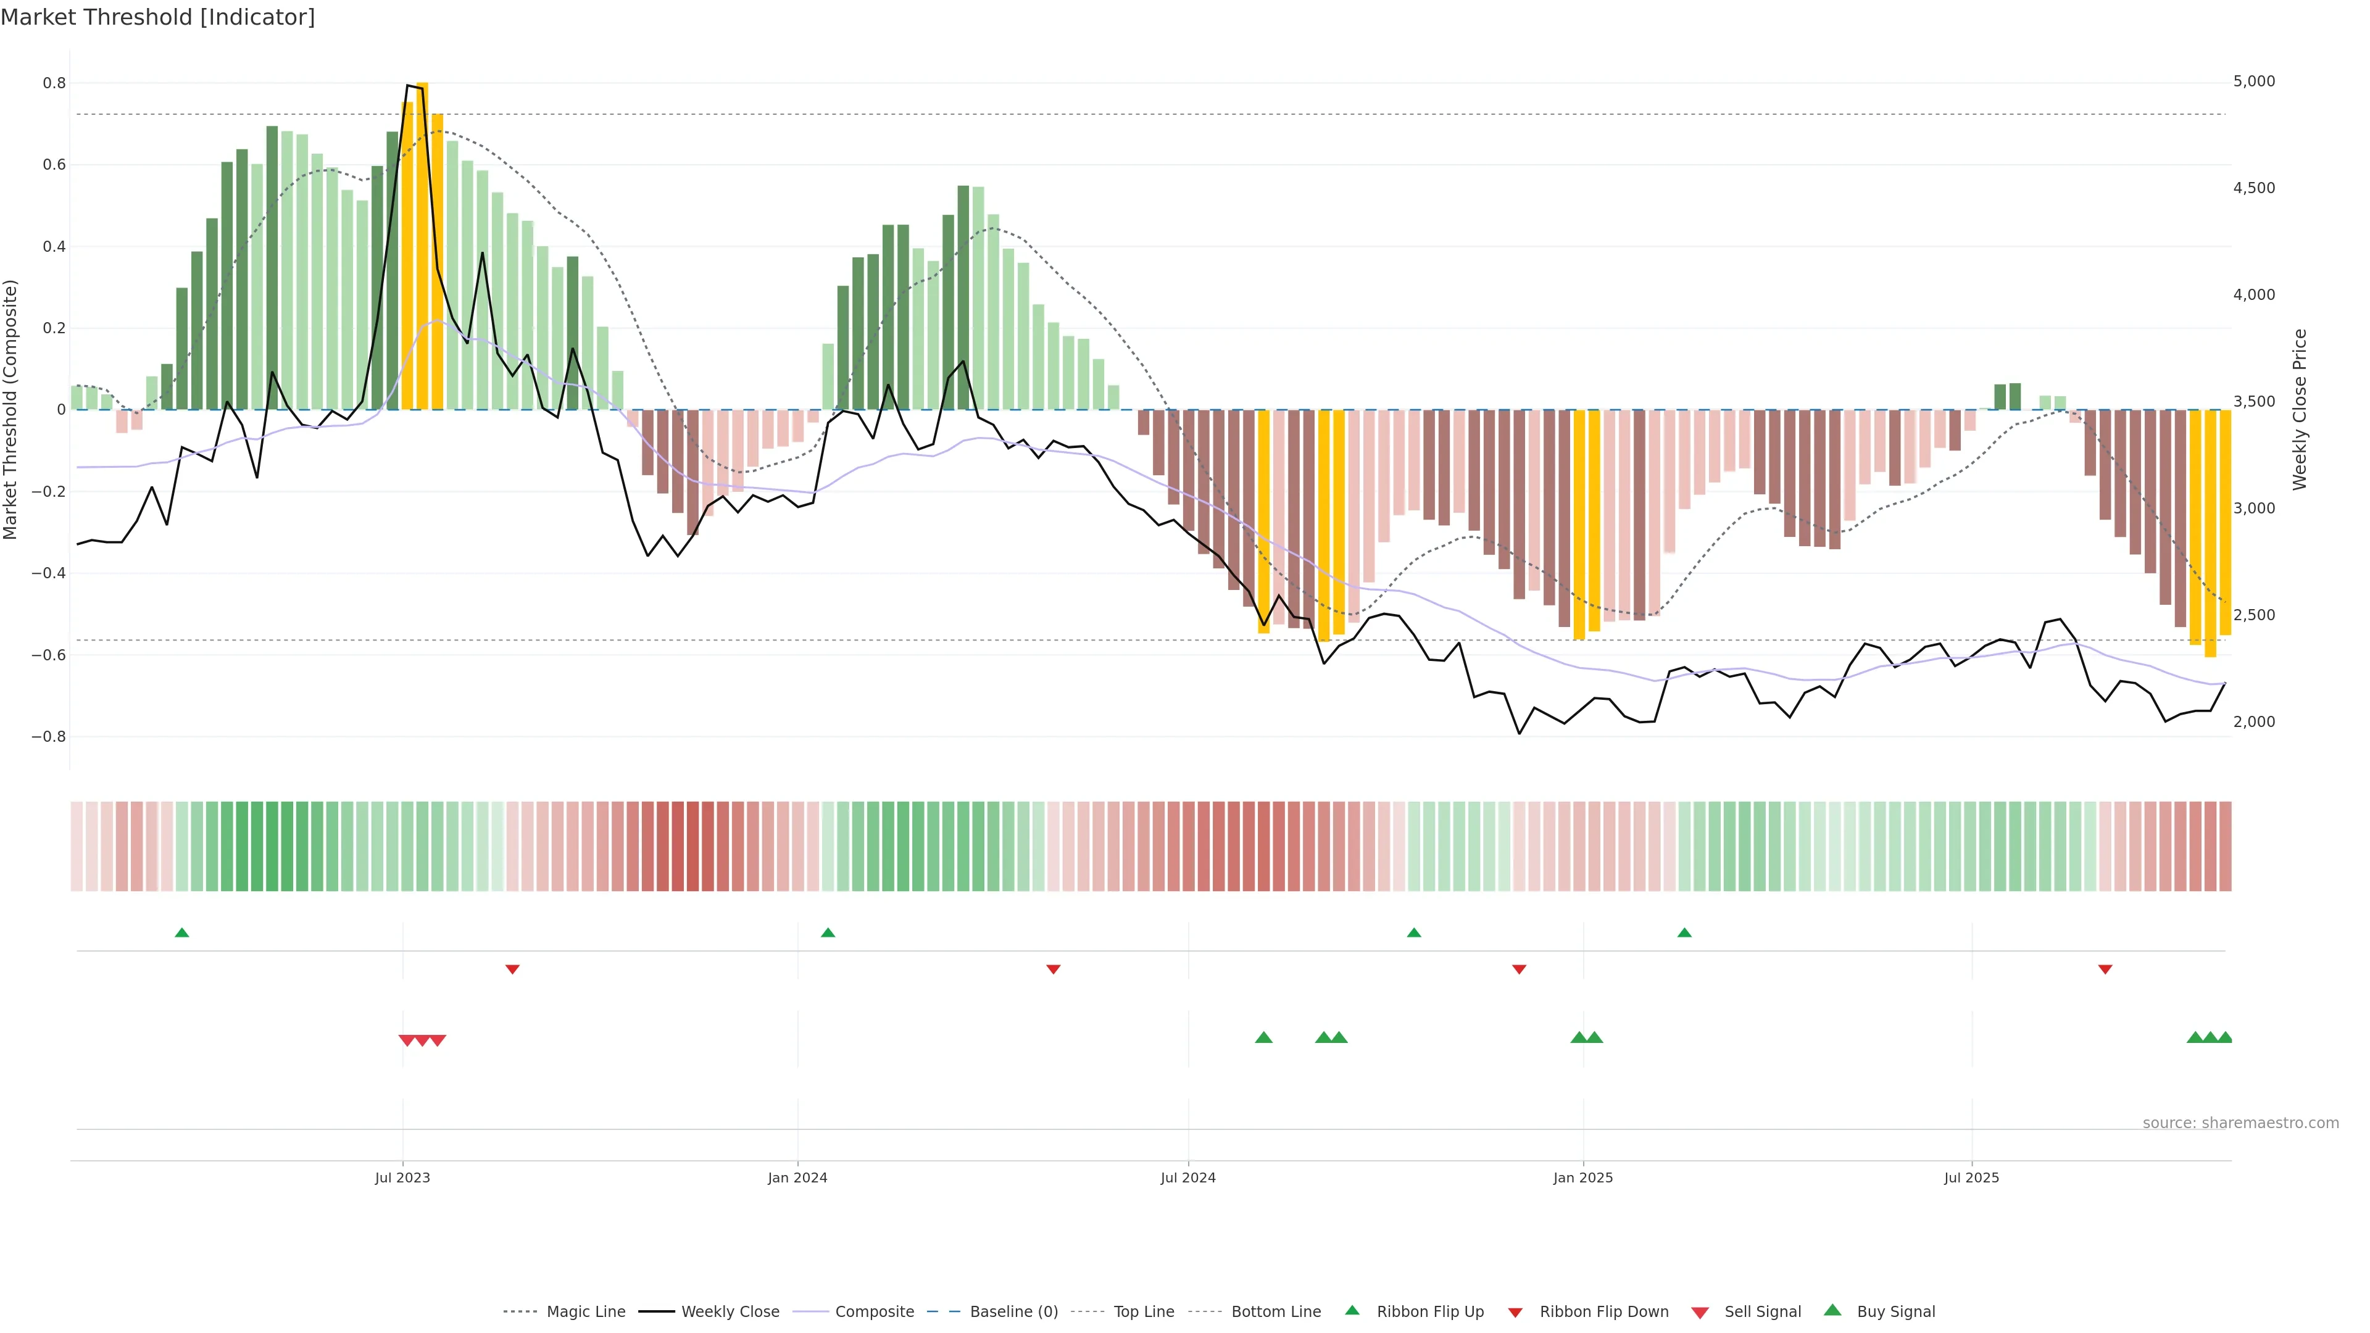Click Ribbon Flip Down legend triangle icon
Viewport: 2370px width, 1333px height.
pos(1515,1313)
